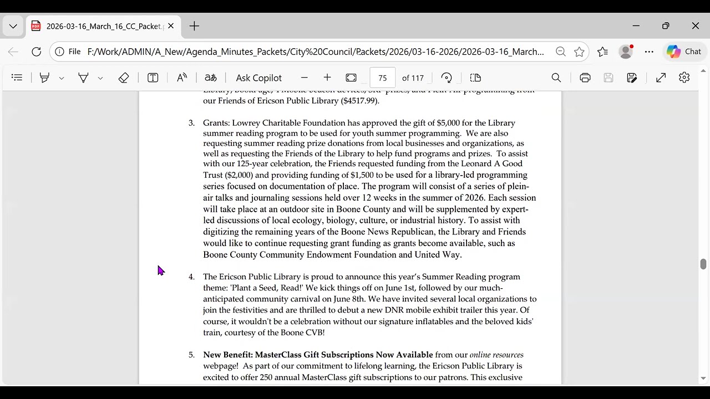Add this page to favorites
This screenshot has width=710, height=399.
(x=580, y=52)
